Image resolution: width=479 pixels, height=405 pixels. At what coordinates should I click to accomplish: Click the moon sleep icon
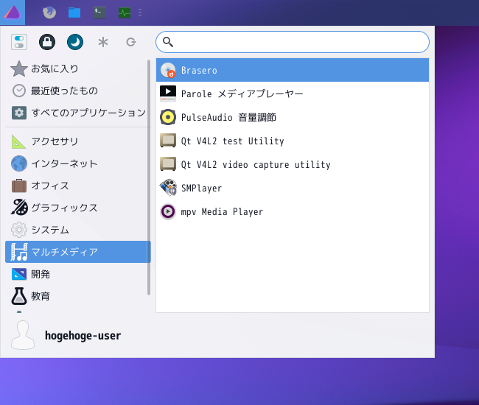[75, 42]
